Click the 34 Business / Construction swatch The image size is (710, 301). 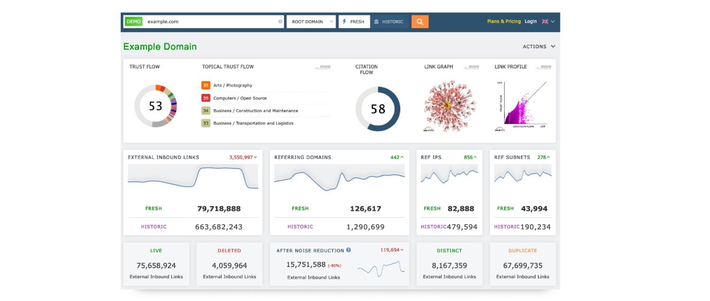coord(205,111)
